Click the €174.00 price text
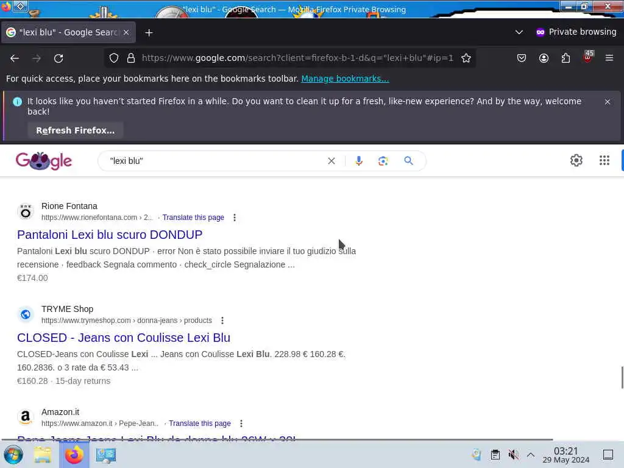The height and width of the screenshot is (468, 624). tap(32, 278)
